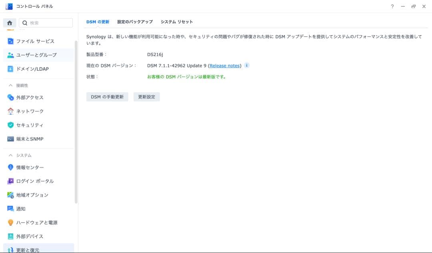
Task: Click the DS216j model value text
Action: (x=155, y=54)
